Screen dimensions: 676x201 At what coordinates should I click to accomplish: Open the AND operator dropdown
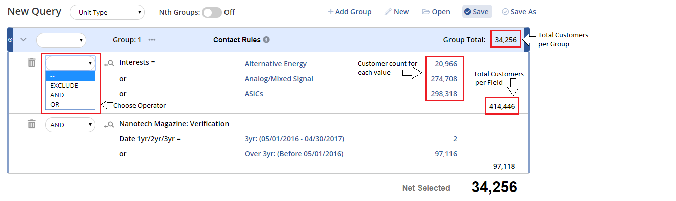[x=70, y=125]
